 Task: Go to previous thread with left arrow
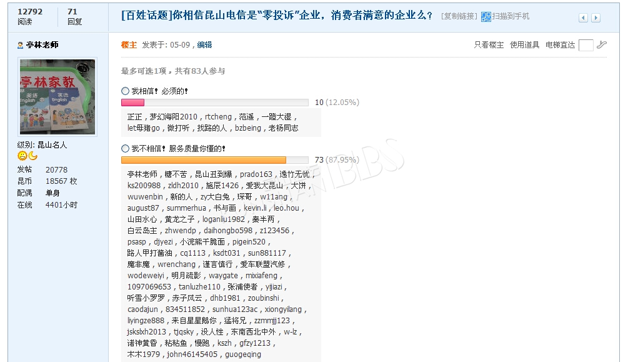[x=583, y=18]
